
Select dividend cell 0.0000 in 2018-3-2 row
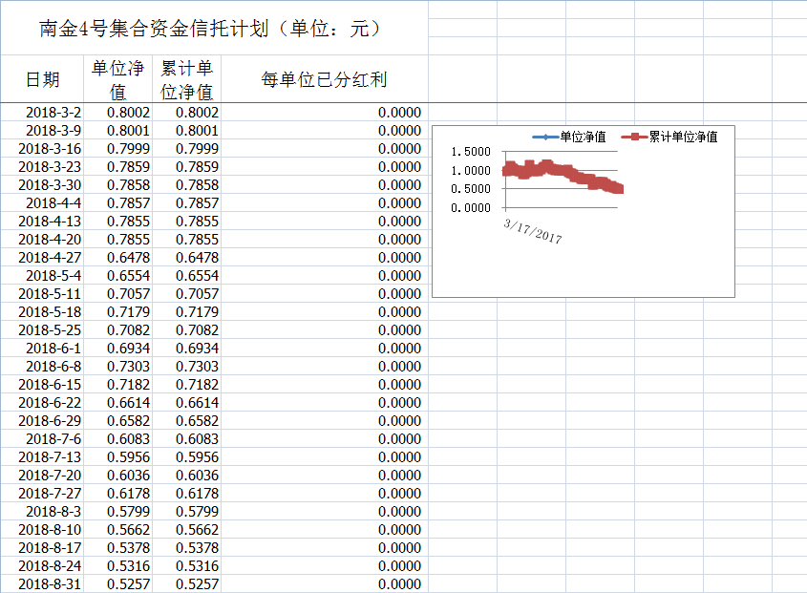[325, 113]
